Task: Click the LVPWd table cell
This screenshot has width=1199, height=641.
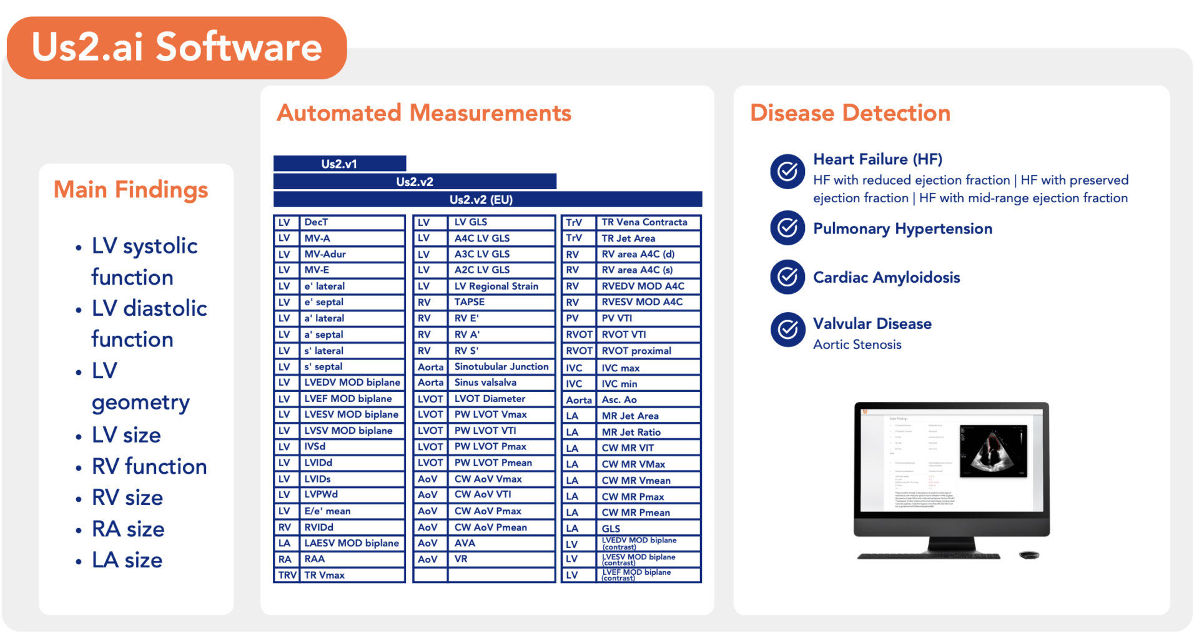Action: (352, 494)
